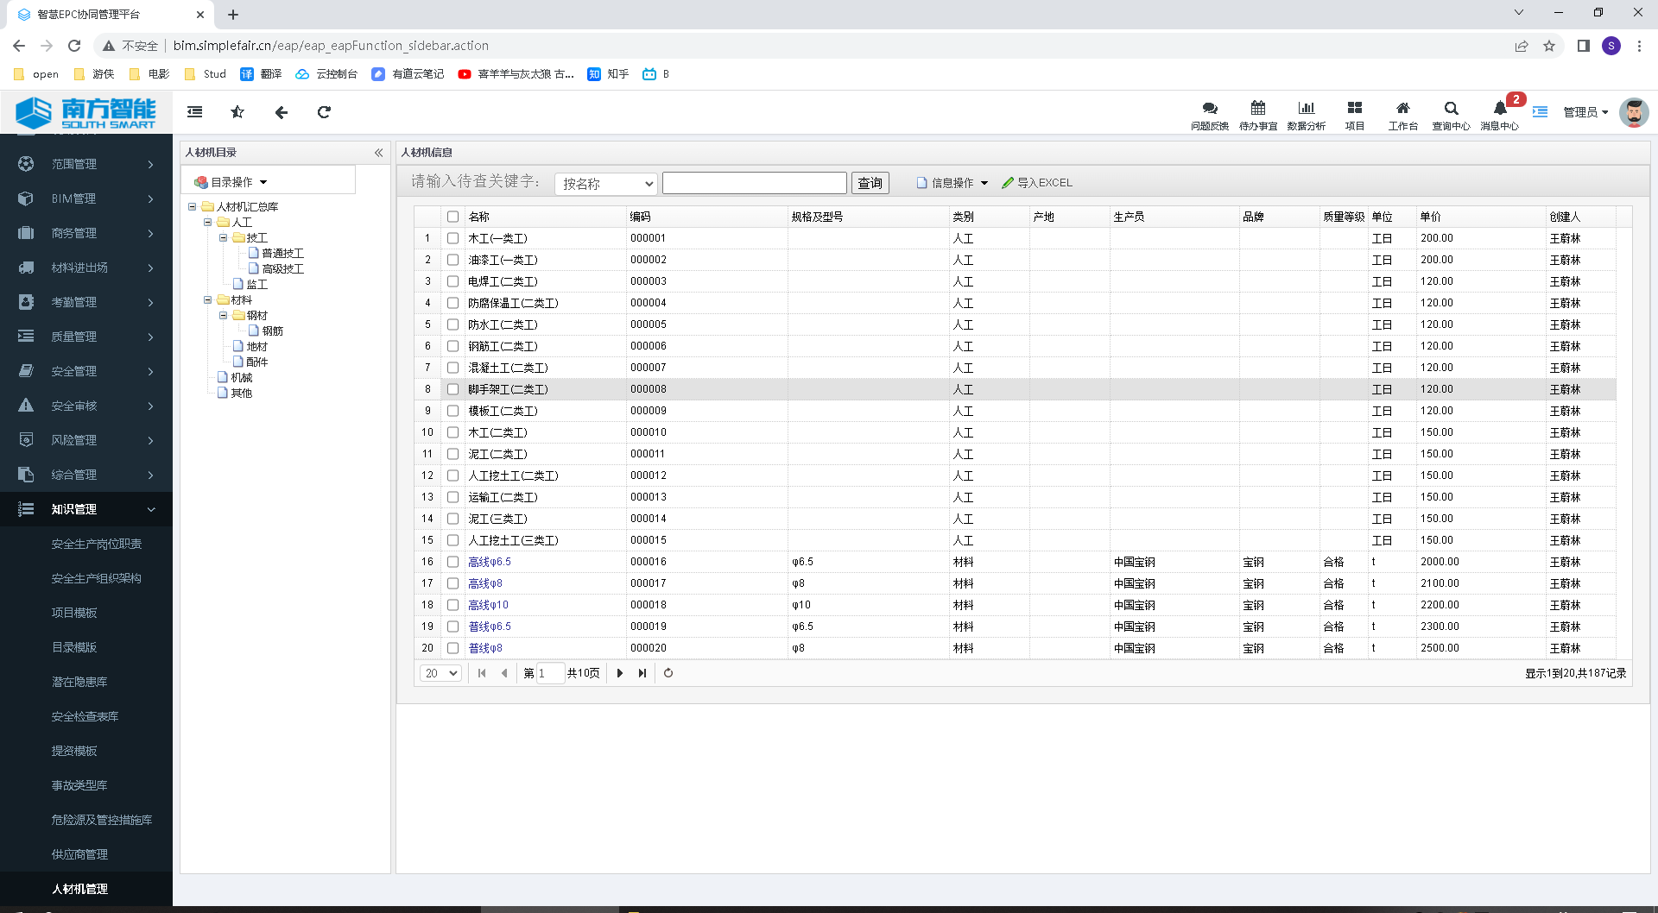Click the favorites star icon in toolbar

tap(237, 112)
